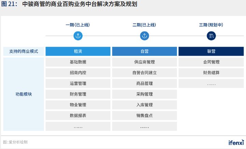Image resolution: width=246 pixels, height=149 pixels.
Task: Select the 租赁 header tab
Action: [78, 51]
